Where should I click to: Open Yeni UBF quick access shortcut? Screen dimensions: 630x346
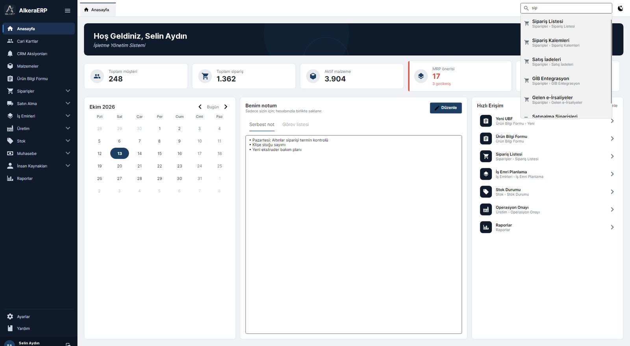click(547, 121)
